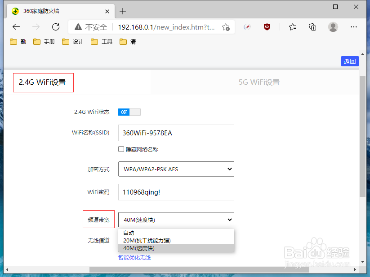The image size is (370, 277).
Task: Close the browser window
Action: [x=356, y=7]
